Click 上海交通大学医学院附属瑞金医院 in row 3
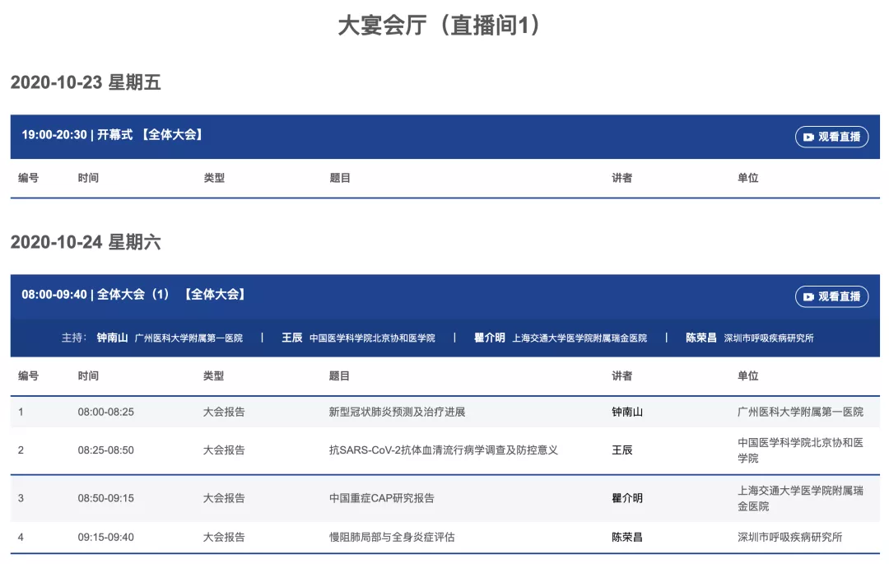The height and width of the screenshot is (564, 889). [x=801, y=498]
